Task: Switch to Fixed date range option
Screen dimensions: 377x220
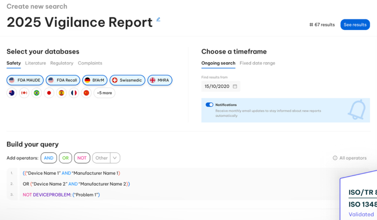Action: (x=257, y=63)
